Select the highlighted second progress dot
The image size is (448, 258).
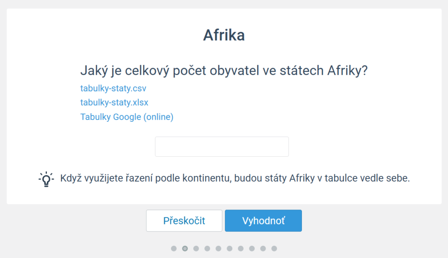(x=185, y=248)
